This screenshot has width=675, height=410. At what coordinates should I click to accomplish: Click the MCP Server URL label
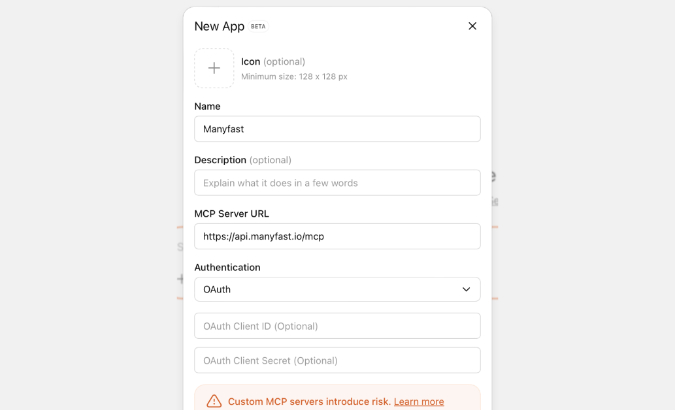click(x=231, y=213)
